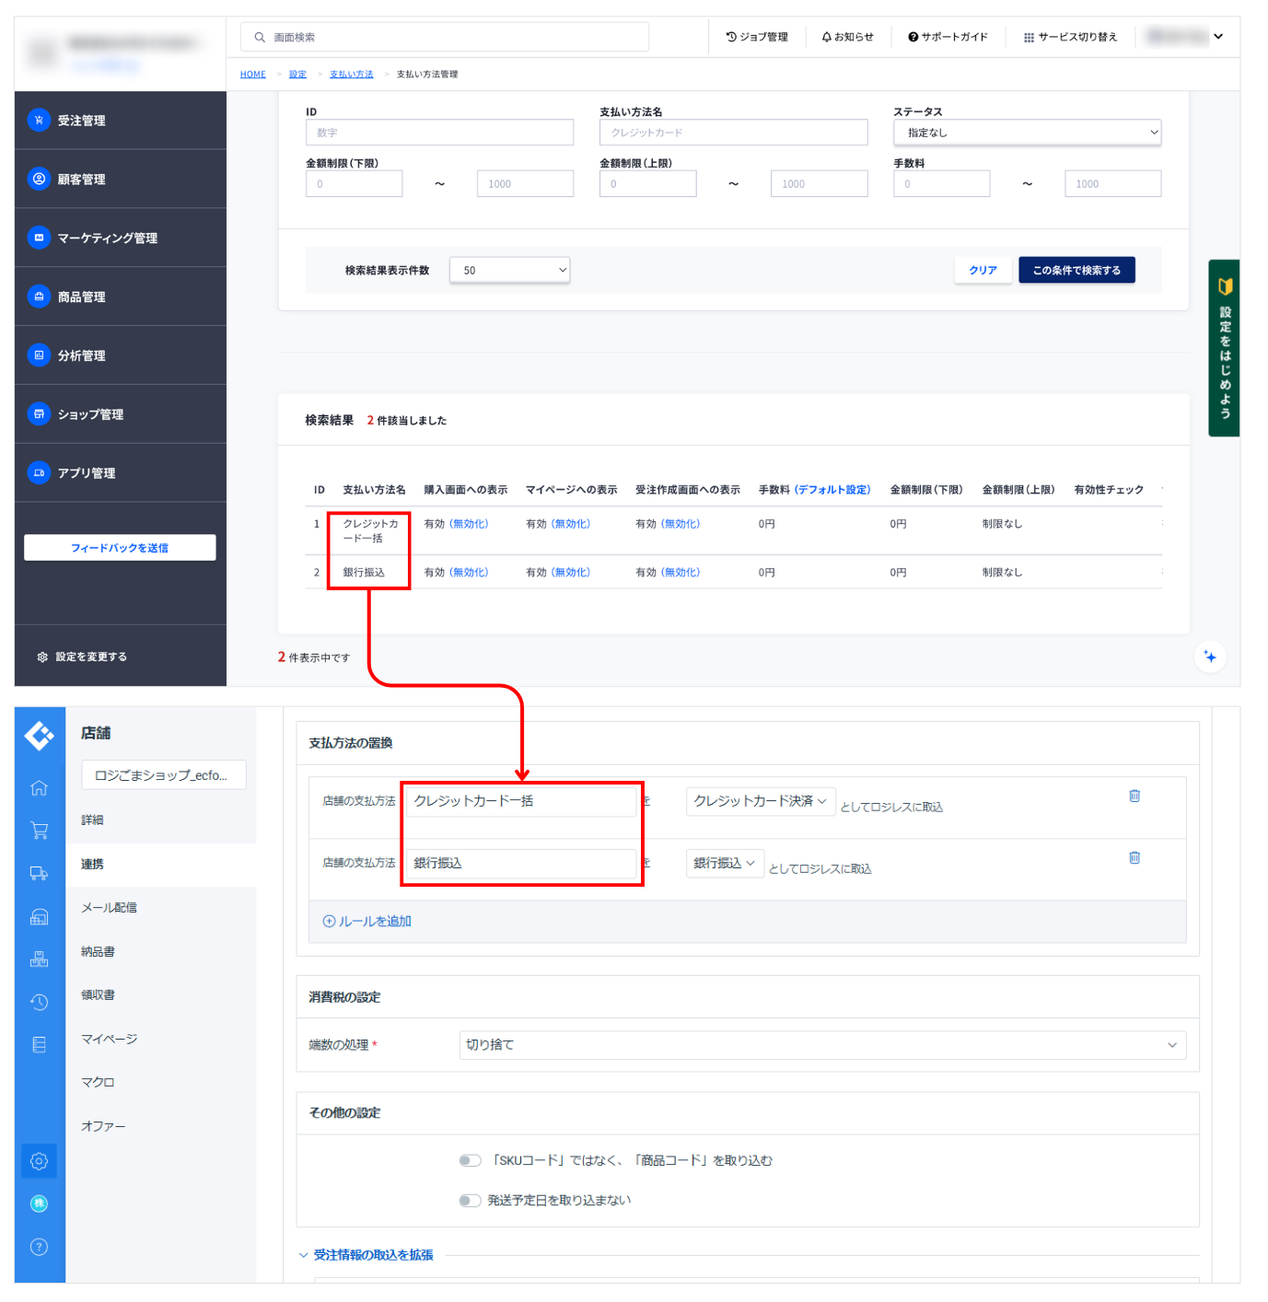Toggle the SKUコード/商品コード import switch
This screenshot has height=1302, width=1268.
click(470, 1160)
